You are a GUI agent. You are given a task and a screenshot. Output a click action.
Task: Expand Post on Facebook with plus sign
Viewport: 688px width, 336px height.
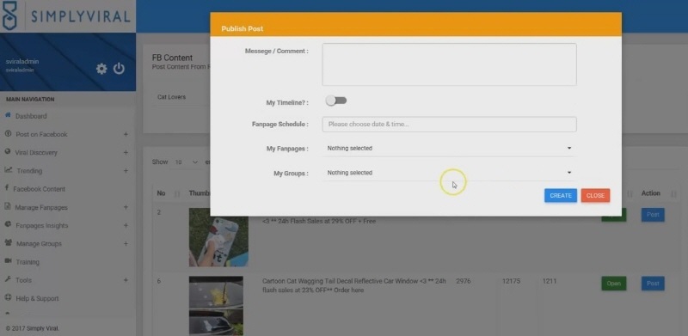pos(126,134)
